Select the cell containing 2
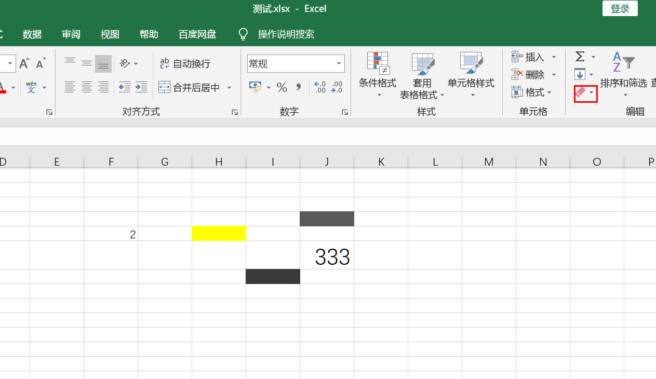Viewport: 656px width, 379px height. pyautogui.click(x=111, y=234)
